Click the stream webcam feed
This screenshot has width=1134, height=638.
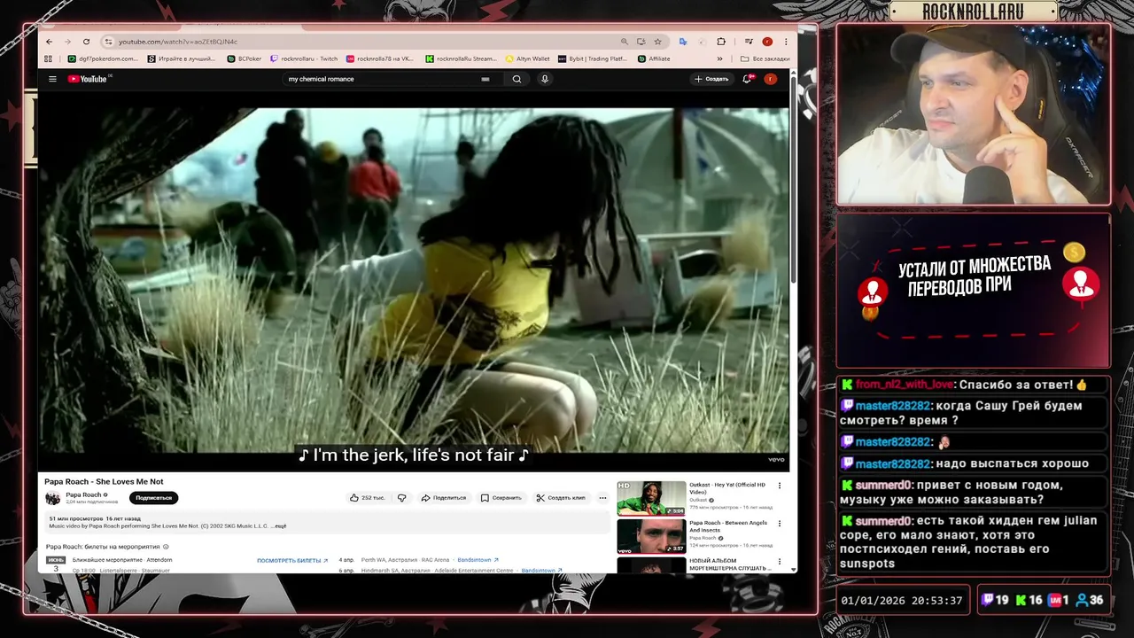pyautogui.click(x=973, y=114)
